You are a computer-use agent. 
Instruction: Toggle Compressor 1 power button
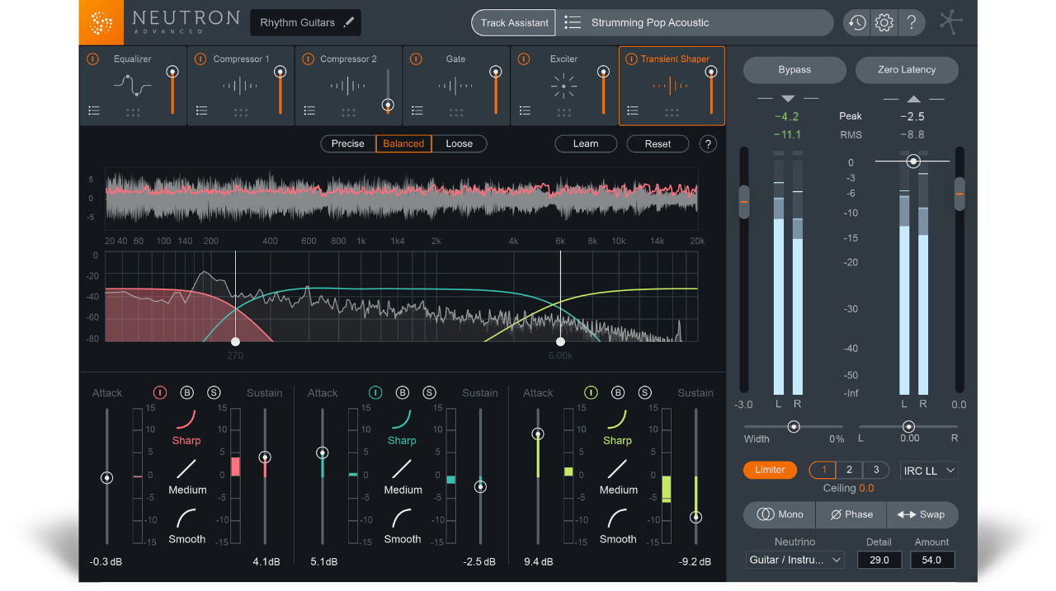[x=200, y=59]
